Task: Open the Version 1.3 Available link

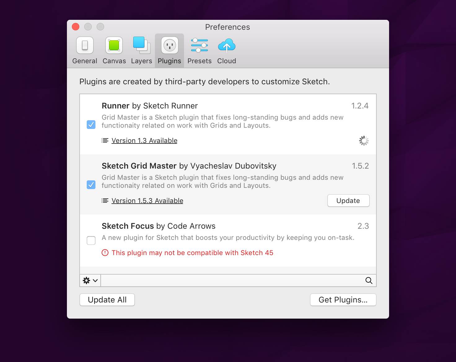Action: [x=144, y=140]
